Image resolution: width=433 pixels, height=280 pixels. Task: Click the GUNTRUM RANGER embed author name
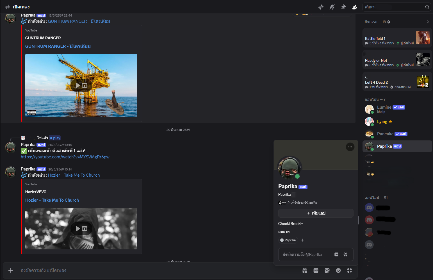pos(43,38)
